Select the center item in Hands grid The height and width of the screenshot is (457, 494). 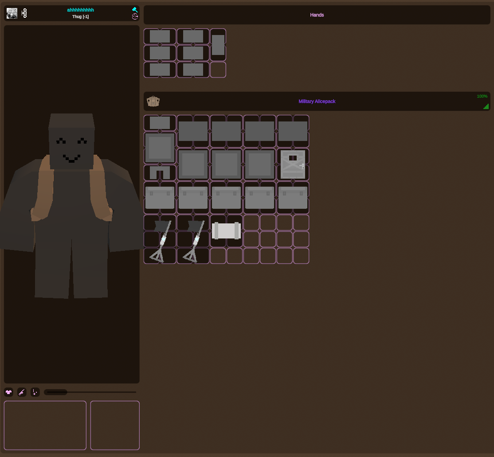point(193,53)
